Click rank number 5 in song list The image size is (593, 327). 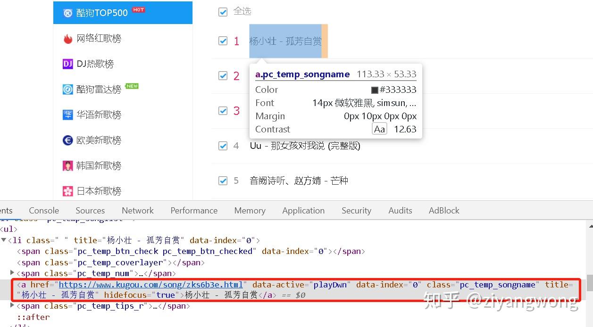(x=236, y=181)
